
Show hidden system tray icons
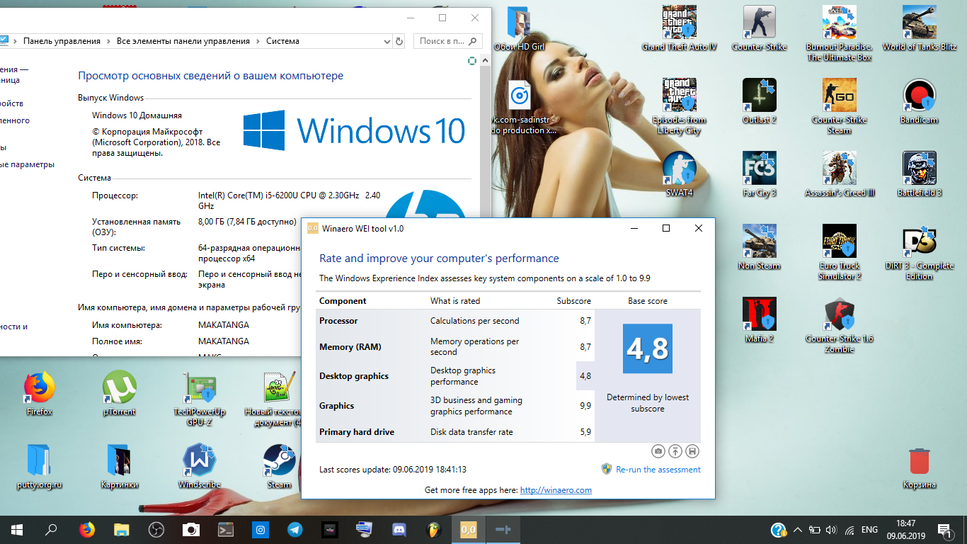798,529
